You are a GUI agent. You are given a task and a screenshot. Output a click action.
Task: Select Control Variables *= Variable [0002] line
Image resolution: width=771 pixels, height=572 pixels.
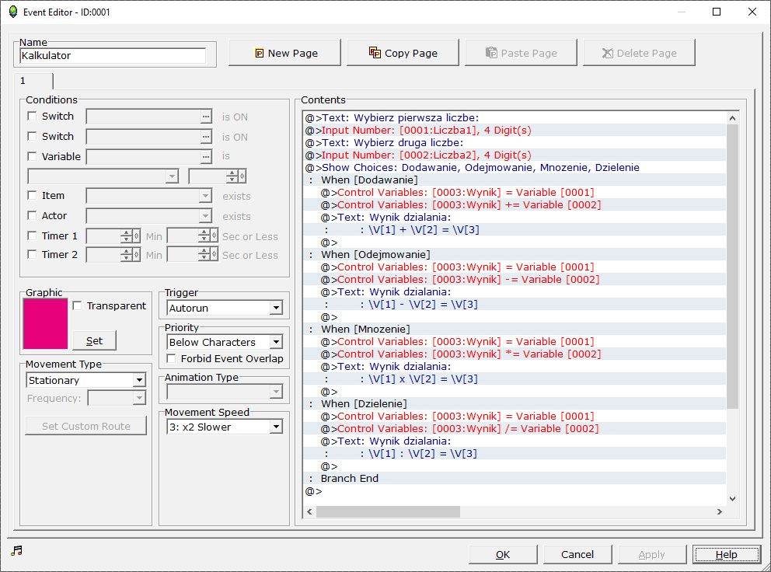coord(515,354)
